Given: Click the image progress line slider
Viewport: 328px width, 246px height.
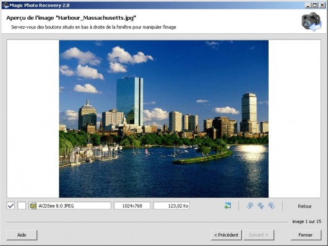Looking at the screenshot, I should point(147,222).
